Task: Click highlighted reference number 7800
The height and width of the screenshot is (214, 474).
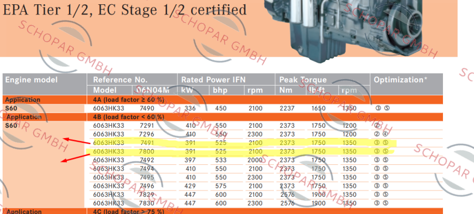Action: [147, 151]
